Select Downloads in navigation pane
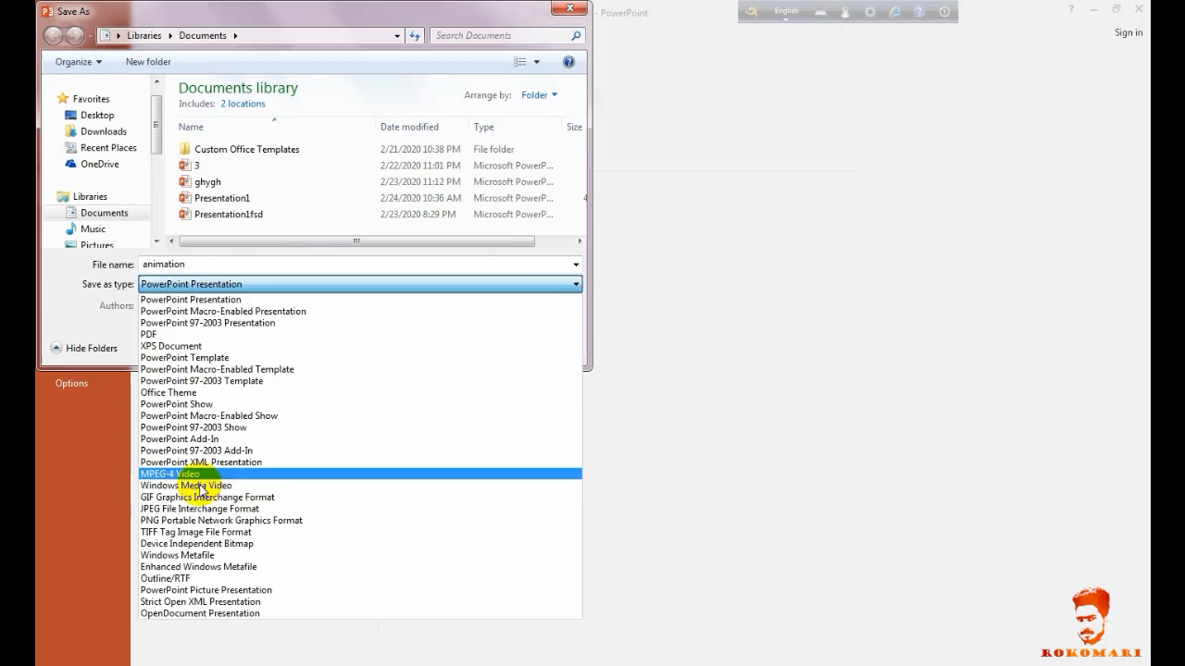Viewport: 1185px width, 666px height. 103,131
